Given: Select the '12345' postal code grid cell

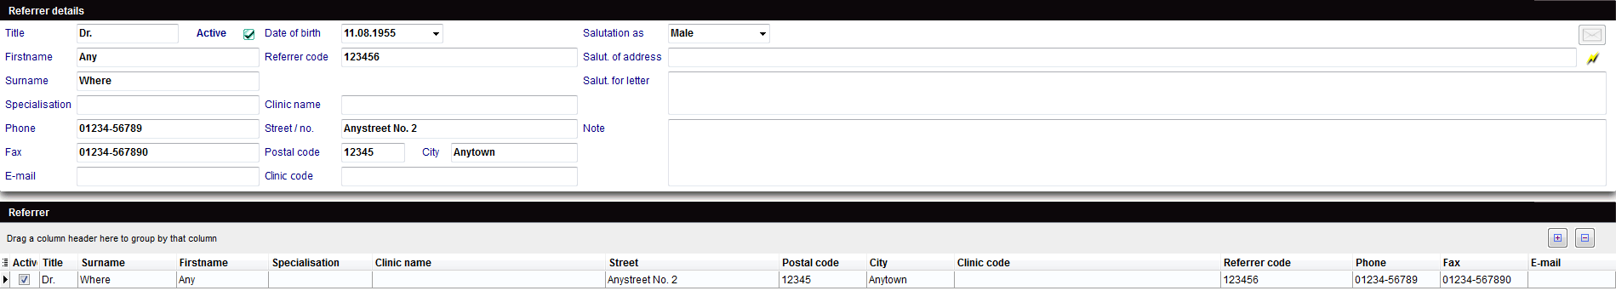Looking at the screenshot, I should click(823, 280).
